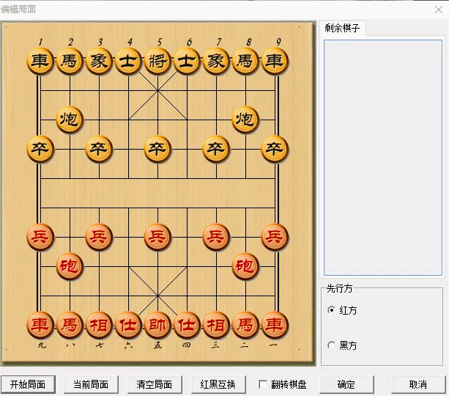Confirm with the 确定 button
The height and width of the screenshot is (396, 449).
coord(346,384)
